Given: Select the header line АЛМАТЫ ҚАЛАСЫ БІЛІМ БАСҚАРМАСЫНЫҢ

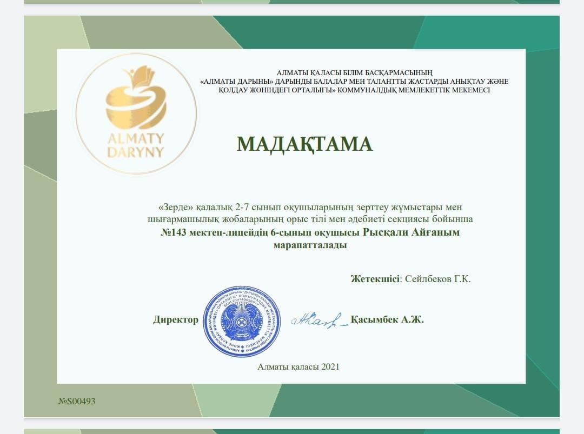Looking at the screenshot, I should [354, 73].
